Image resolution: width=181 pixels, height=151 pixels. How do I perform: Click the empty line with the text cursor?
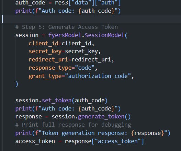point(91,19)
